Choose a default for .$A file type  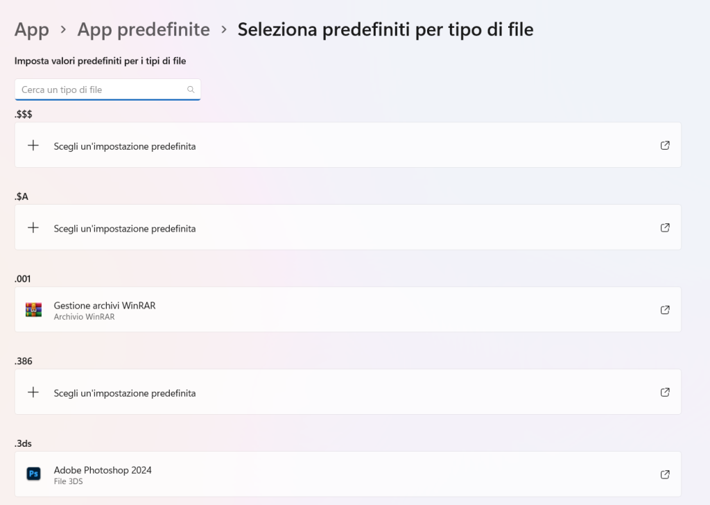(x=125, y=228)
